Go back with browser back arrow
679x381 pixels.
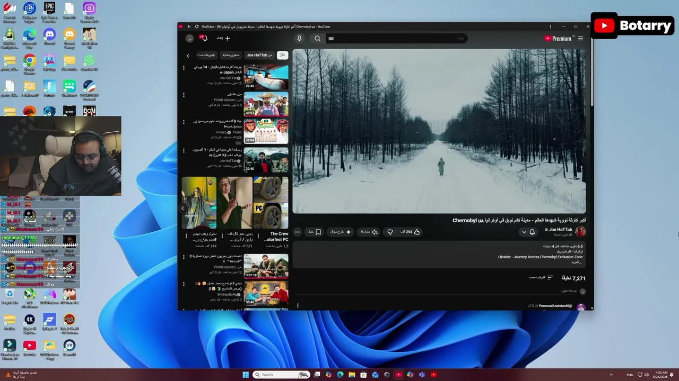click(x=189, y=26)
